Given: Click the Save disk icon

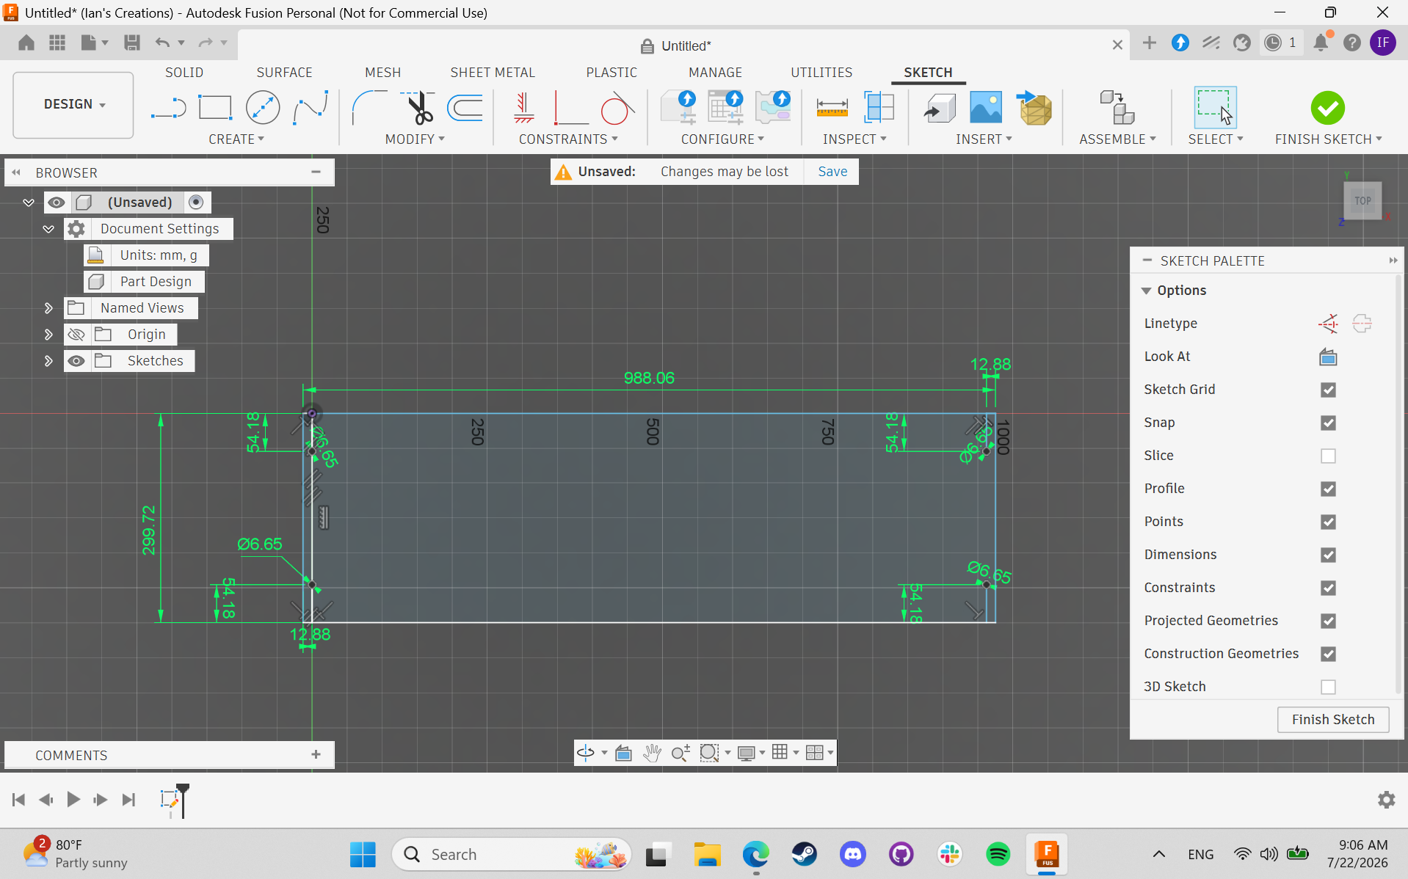Looking at the screenshot, I should point(132,43).
